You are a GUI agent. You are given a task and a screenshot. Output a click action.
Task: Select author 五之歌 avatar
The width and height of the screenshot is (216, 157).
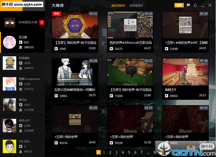point(9,42)
